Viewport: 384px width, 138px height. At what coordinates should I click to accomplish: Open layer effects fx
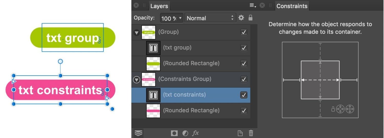[x=196, y=133]
